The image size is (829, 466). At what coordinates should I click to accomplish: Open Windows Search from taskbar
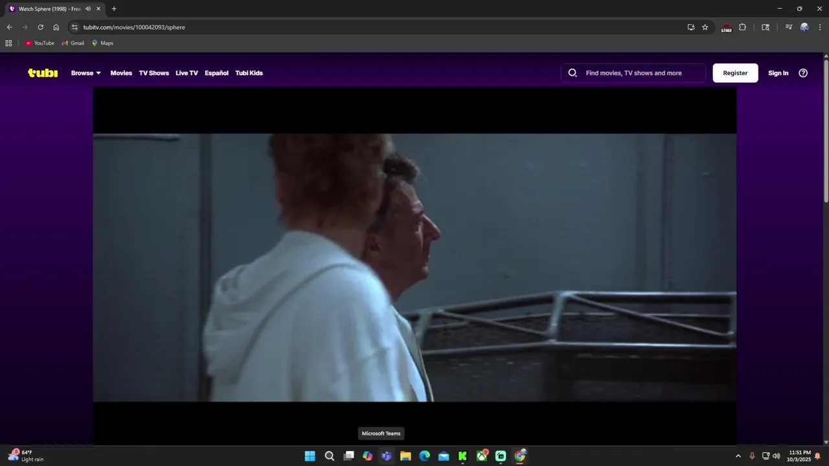[x=329, y=456]
